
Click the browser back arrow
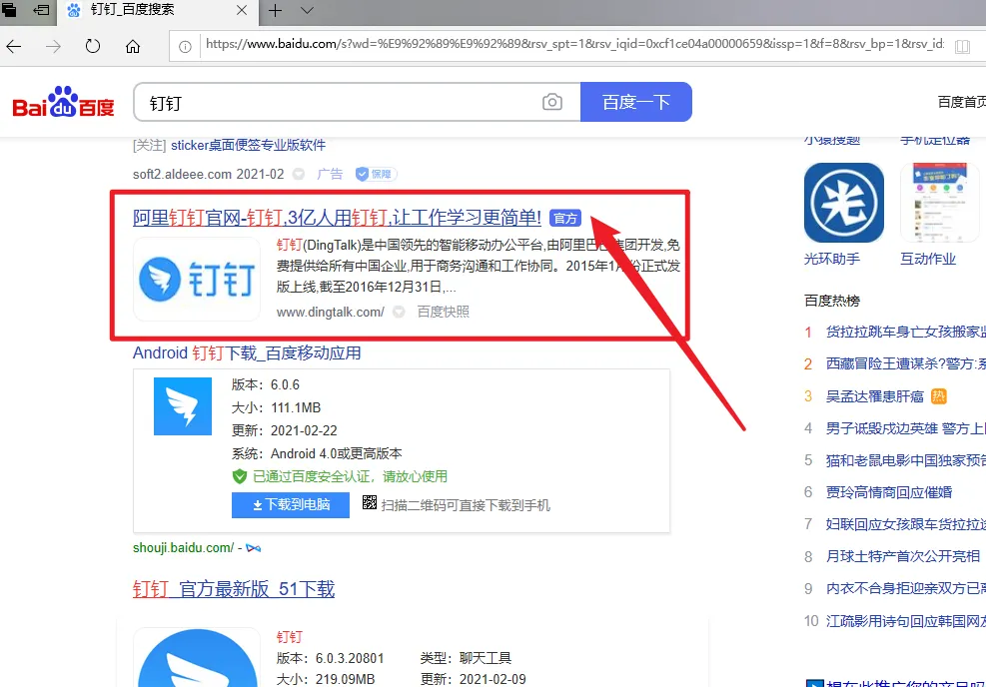(14, 46)
